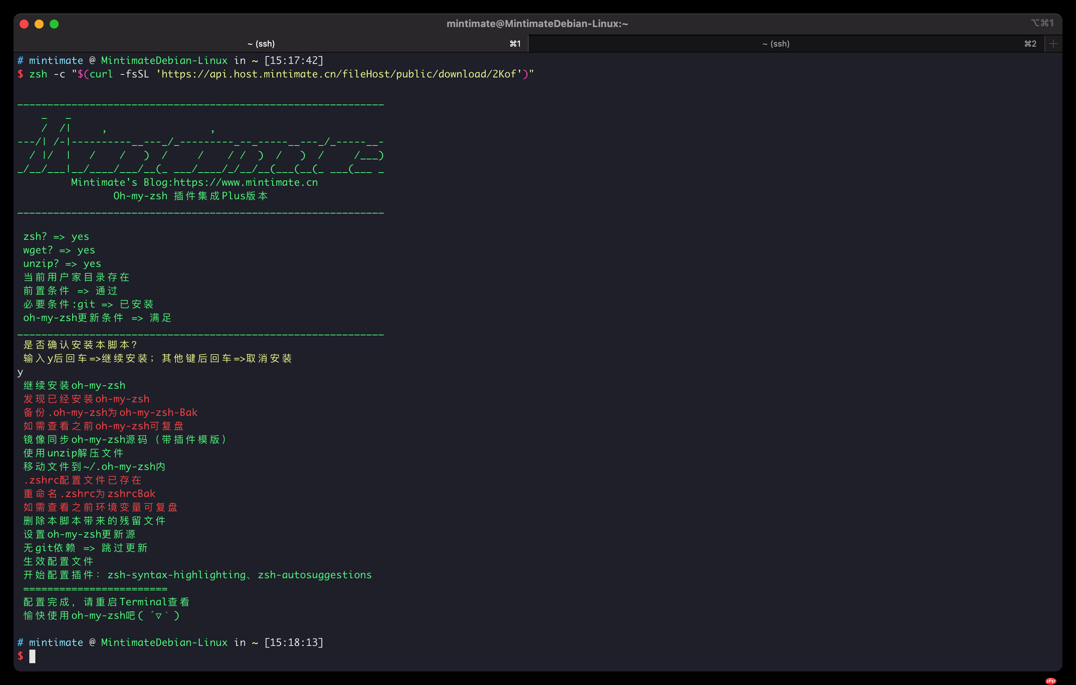Viewport: 1076px width, 685px height.
Task: Select the timestamp [15:18:13] text
Action: coord(294,642)
